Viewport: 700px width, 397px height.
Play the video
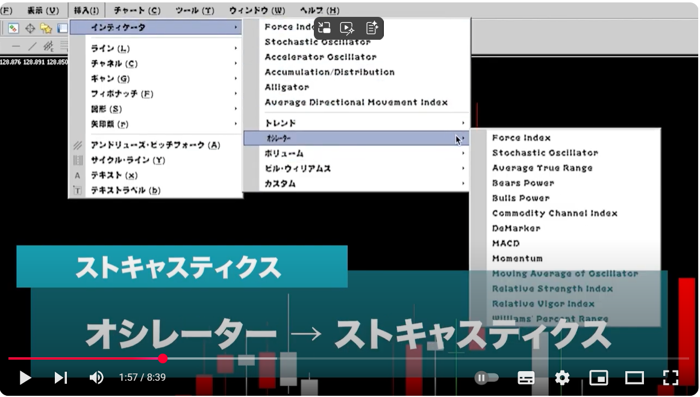point(25,378)
